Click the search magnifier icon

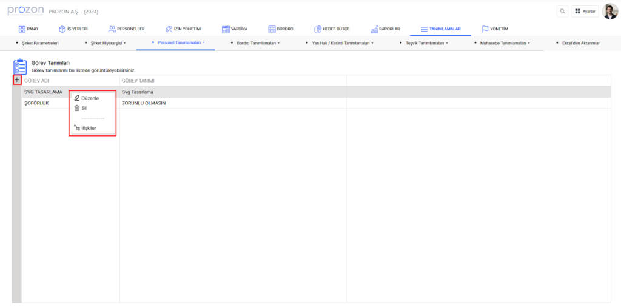click(563, 11)
